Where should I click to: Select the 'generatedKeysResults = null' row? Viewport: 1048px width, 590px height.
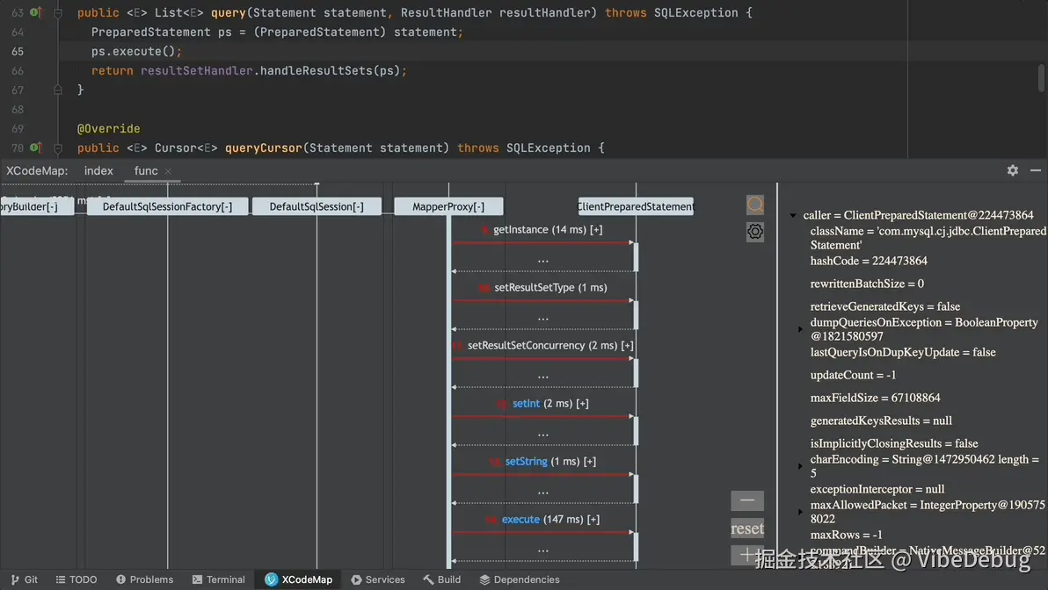pos(881,421)
